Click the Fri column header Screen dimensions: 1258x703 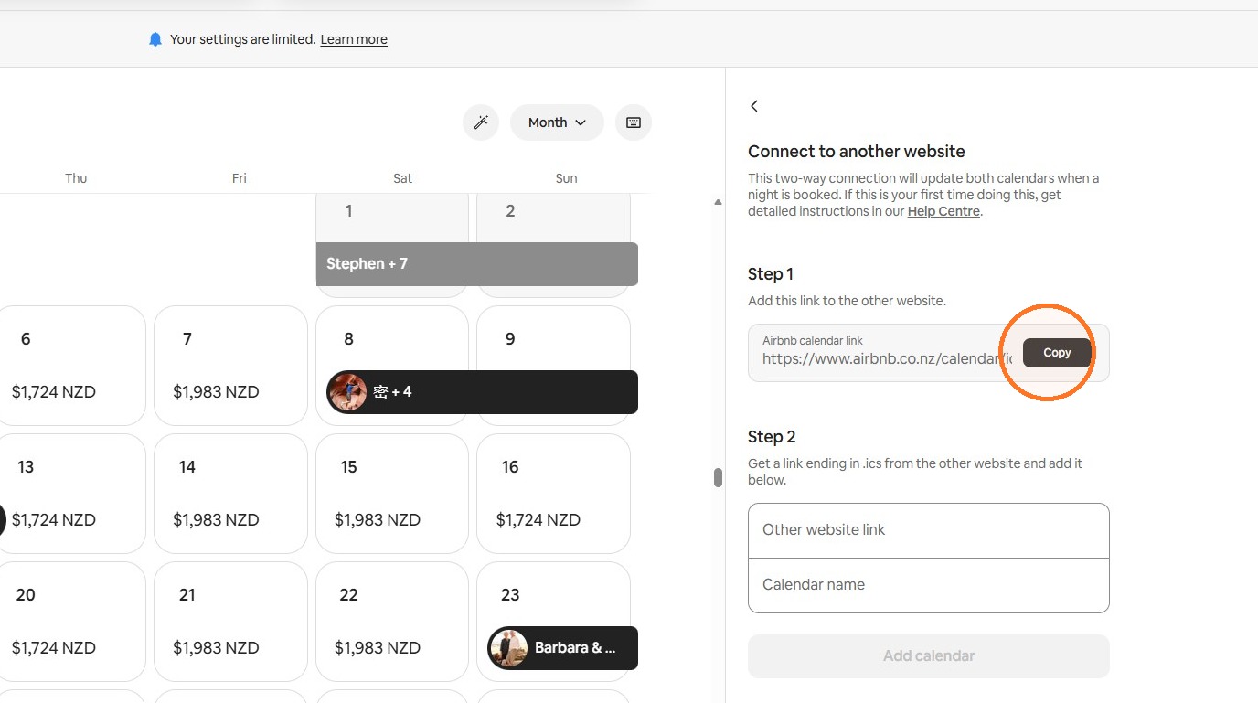click(x=239, y=178)
